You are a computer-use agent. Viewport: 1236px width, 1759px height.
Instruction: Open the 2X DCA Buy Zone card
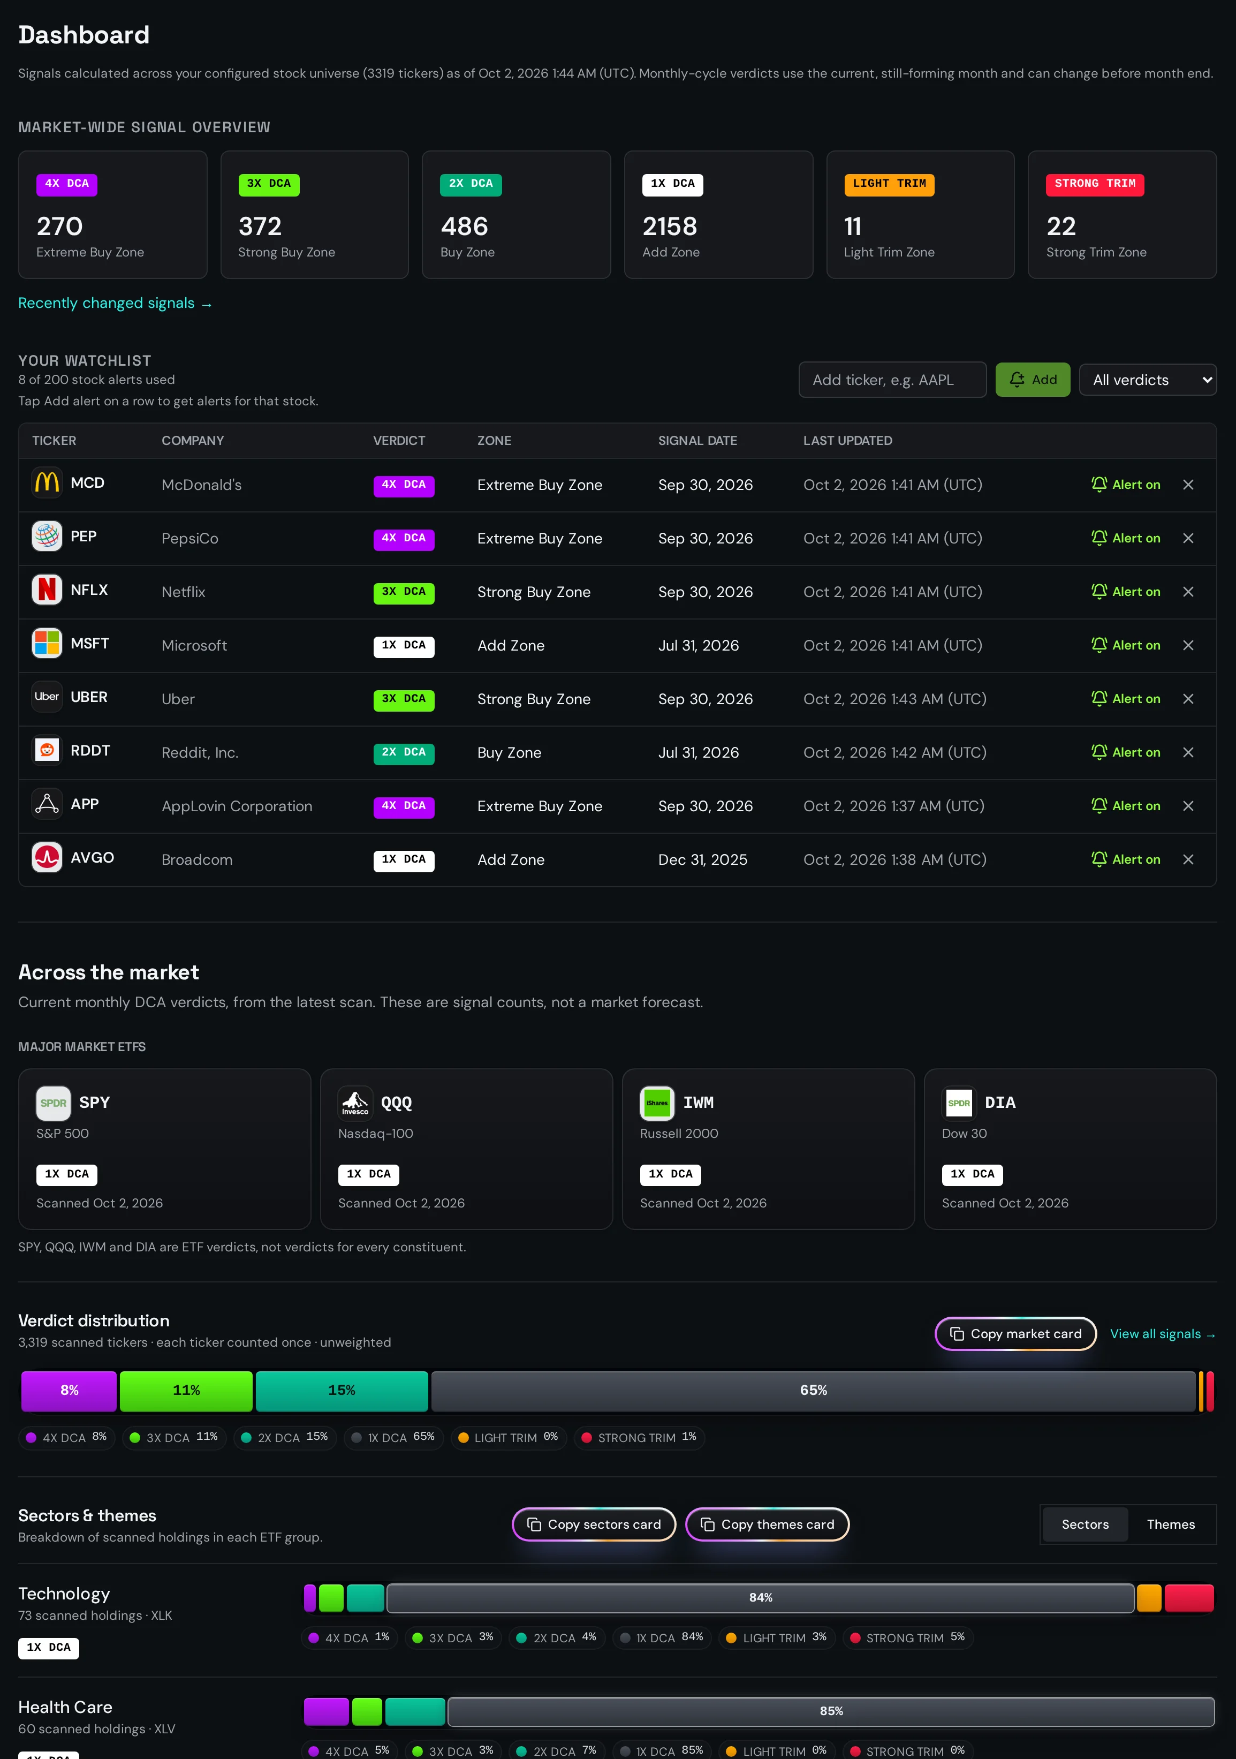[x=516, y=215]
